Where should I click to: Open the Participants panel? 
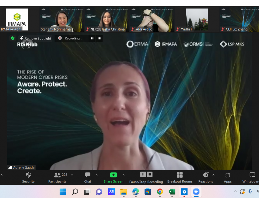pos(57,178)
